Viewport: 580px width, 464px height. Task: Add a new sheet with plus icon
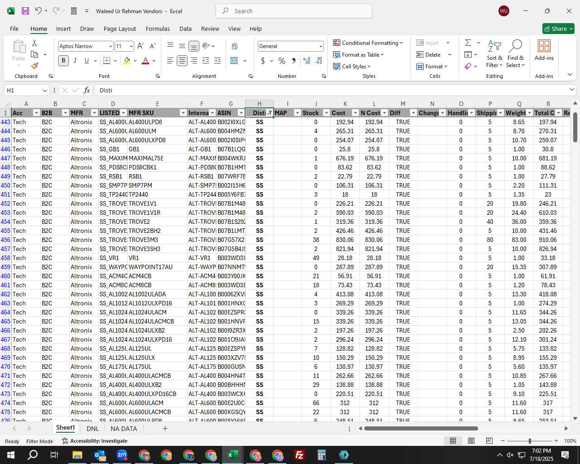pos(165,428)
